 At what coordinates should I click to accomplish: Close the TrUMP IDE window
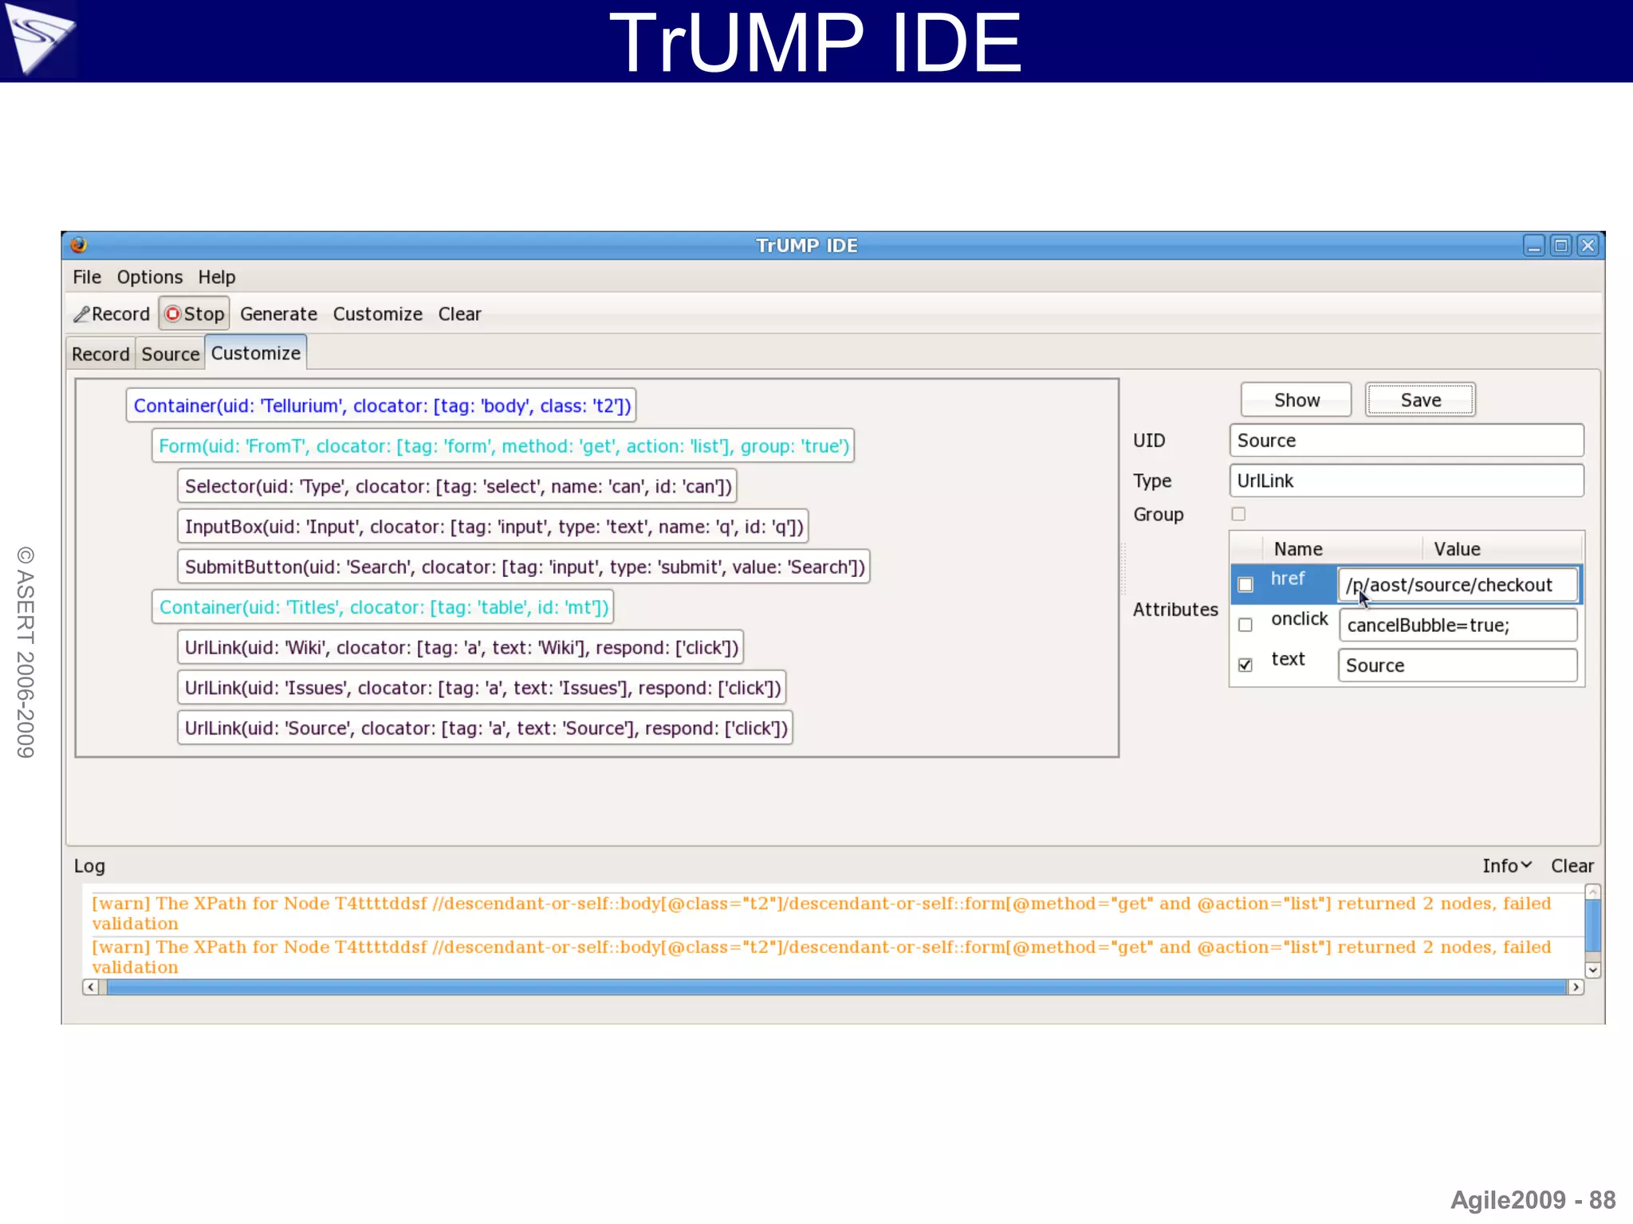point(1588,245)
